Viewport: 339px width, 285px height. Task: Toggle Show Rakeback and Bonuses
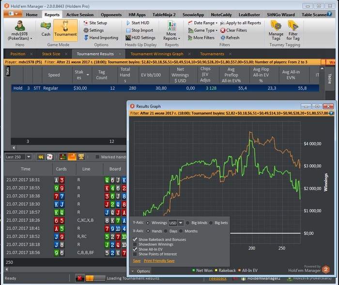135,240
